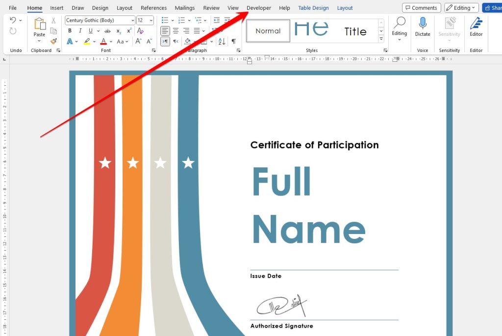Expand the Styles gallery more arrow
The width and height of the screenshot is (502, 336).
click(x=381, y=39)
